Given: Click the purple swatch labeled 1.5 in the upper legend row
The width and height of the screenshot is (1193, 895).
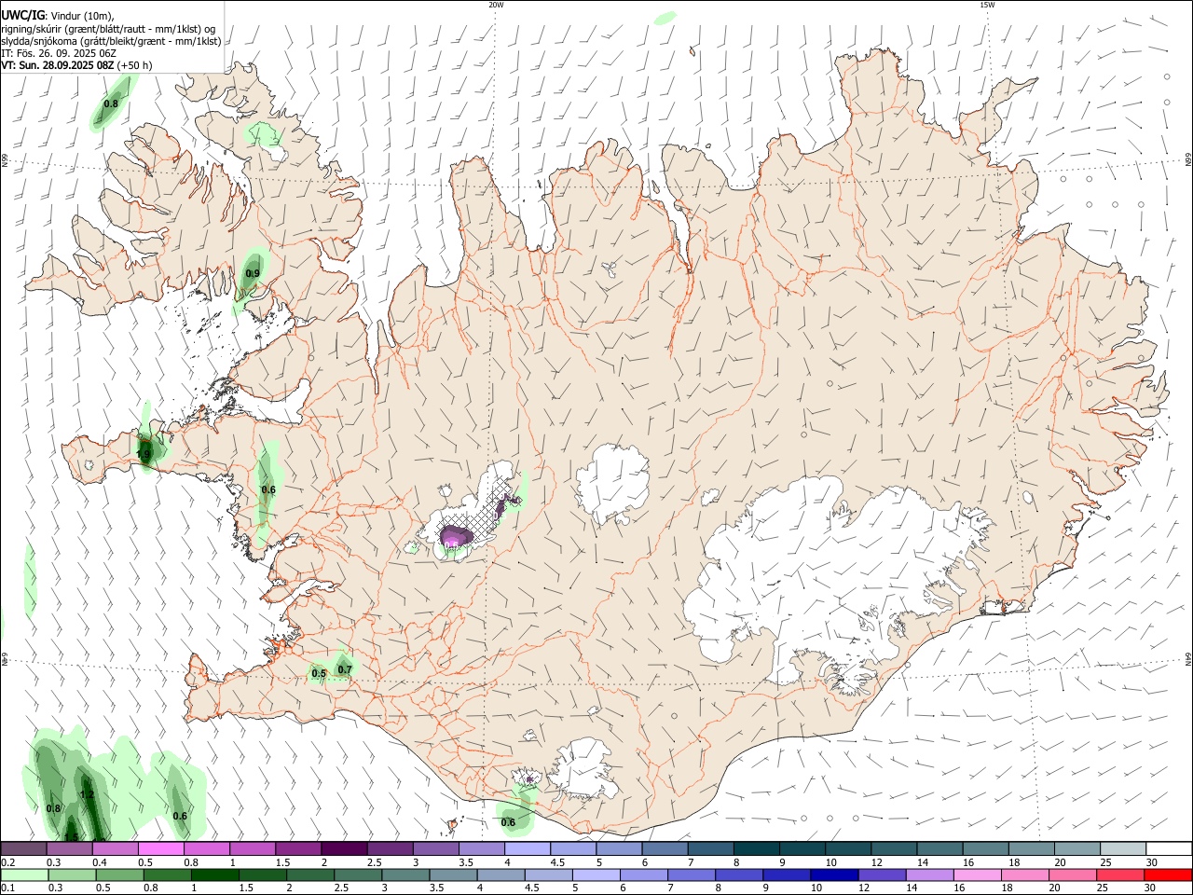Looking at the screenshot, I should (297, 849).
